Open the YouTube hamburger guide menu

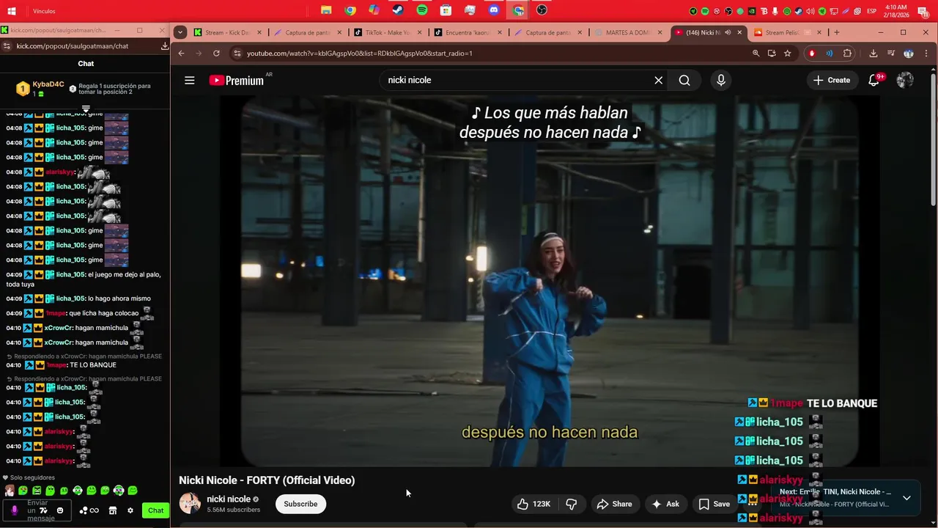(190, 80)
